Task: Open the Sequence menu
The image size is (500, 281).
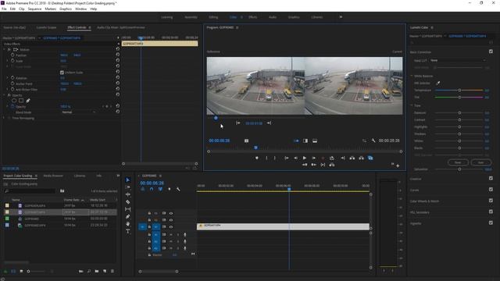Action: tap(34, 9)
